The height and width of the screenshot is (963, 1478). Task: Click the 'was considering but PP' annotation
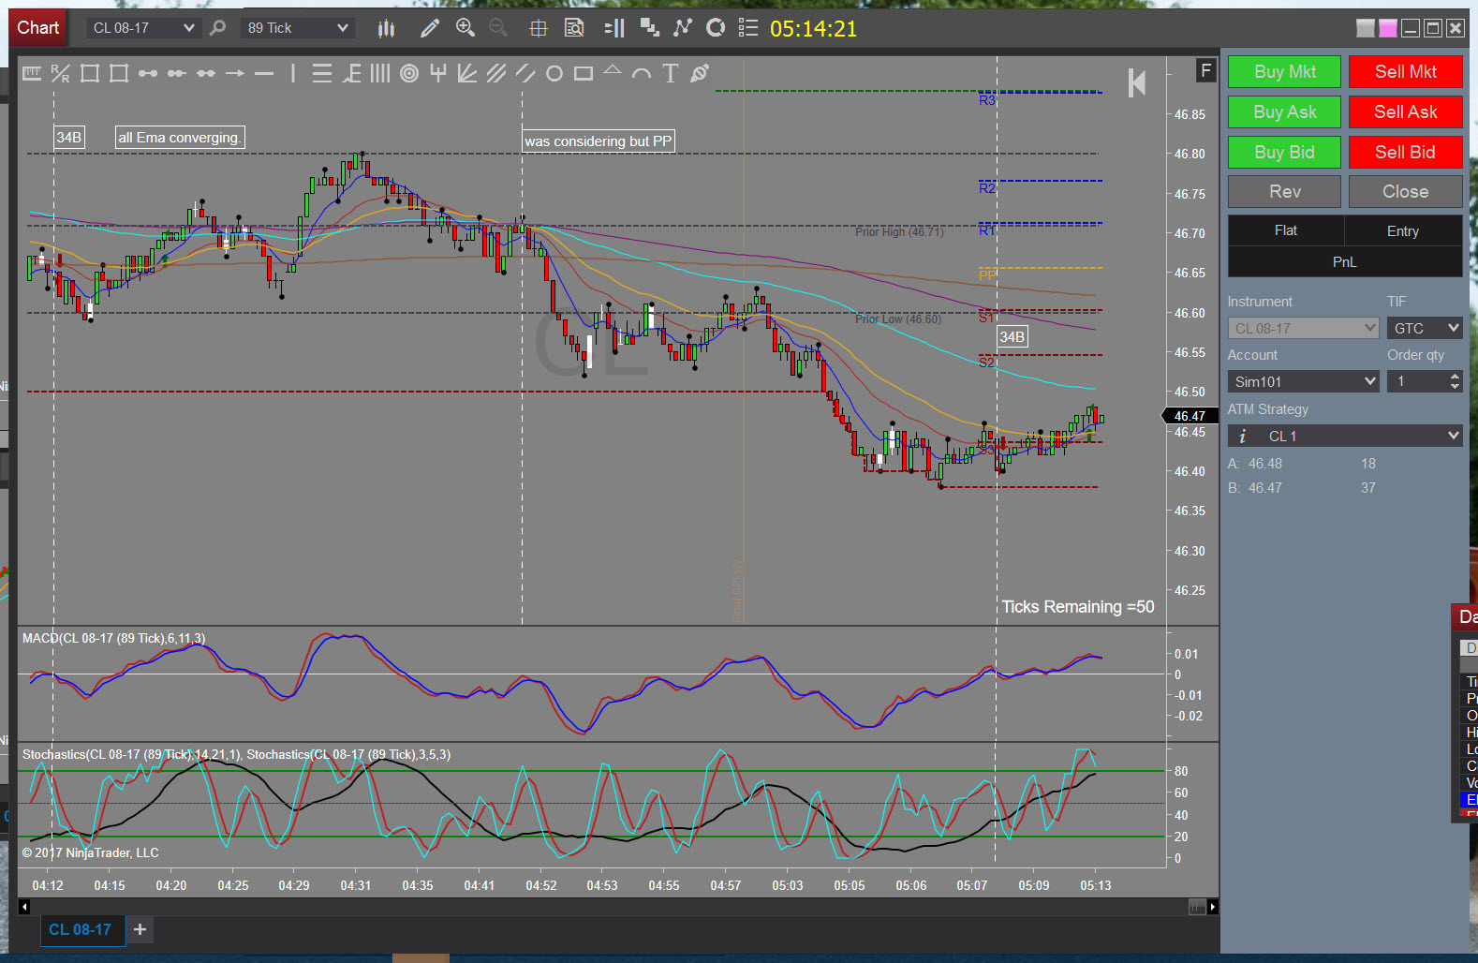coord(599,141)
